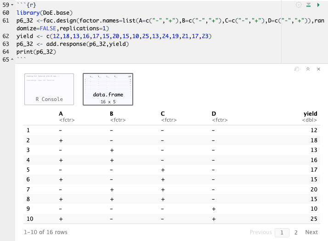Click the yield column header

[311, 114]
